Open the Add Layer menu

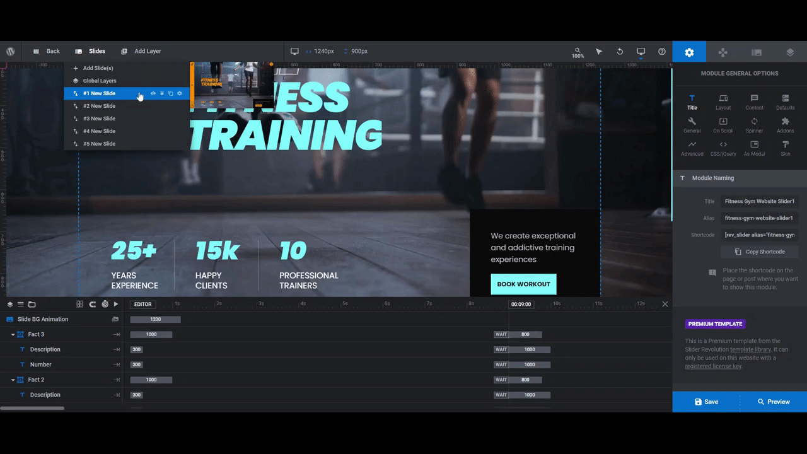pos(141,52)
